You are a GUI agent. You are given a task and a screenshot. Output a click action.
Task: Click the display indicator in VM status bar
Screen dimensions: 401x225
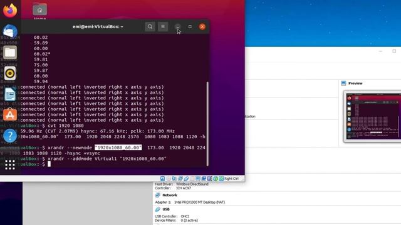click(x=198, y=179)
